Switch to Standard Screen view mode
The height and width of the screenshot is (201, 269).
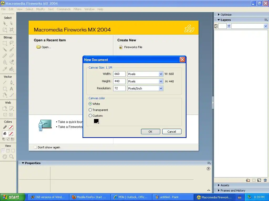tap(3, 150)
